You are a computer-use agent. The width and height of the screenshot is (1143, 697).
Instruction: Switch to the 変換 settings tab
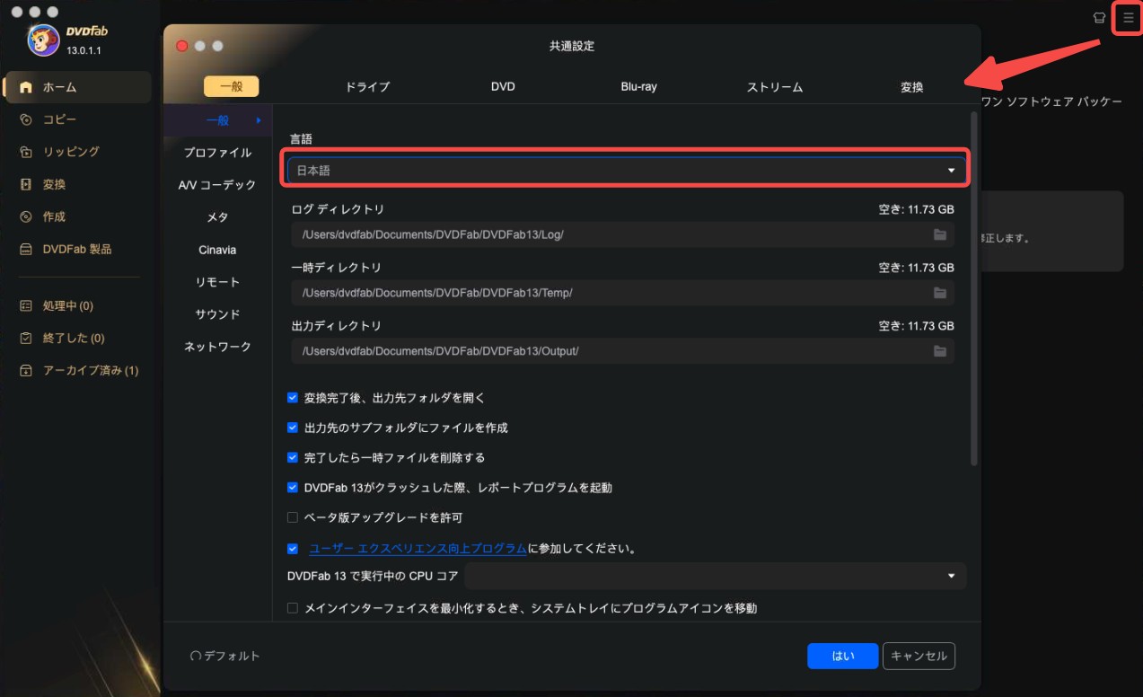[x=911, y=87]
